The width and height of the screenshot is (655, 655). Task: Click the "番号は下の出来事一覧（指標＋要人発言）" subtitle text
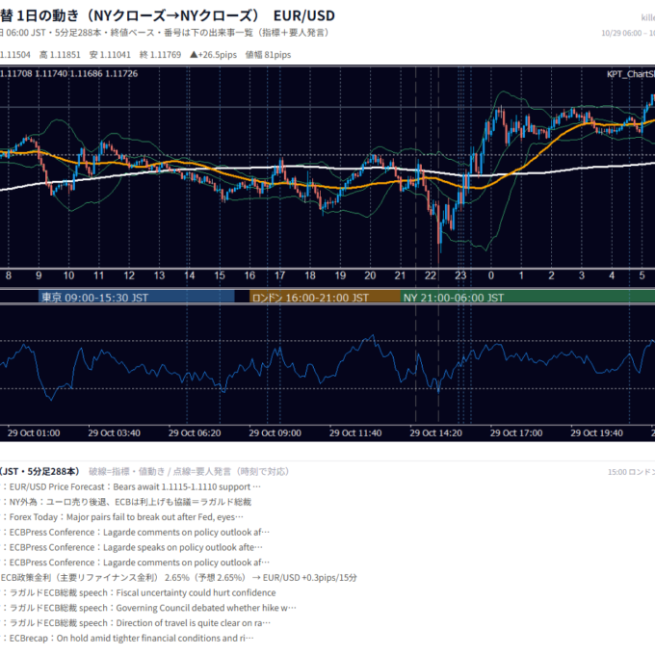coord(246,33)
